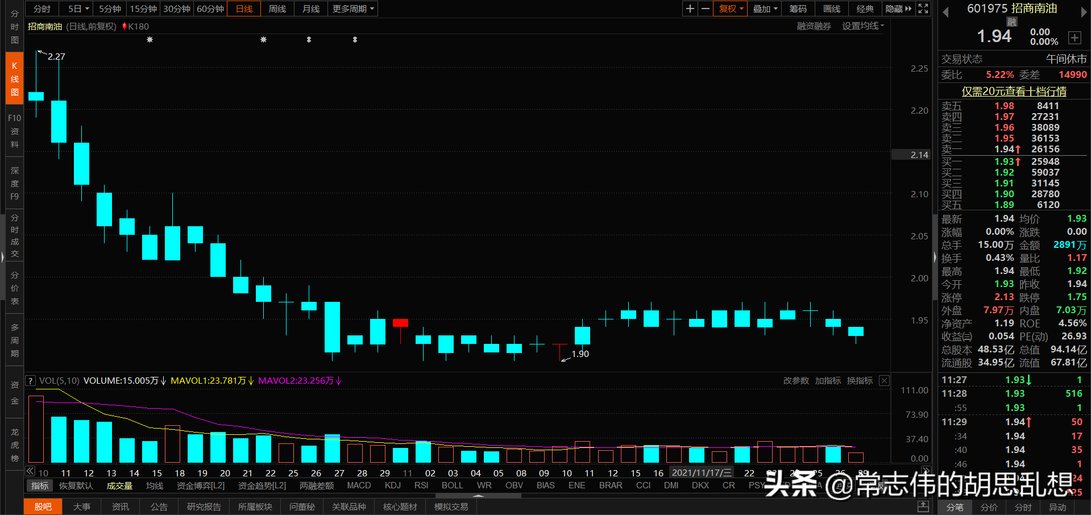
Task: Switch to 分时图 view in sidebar
Action: pyautogui.click(x=14, y=25)
